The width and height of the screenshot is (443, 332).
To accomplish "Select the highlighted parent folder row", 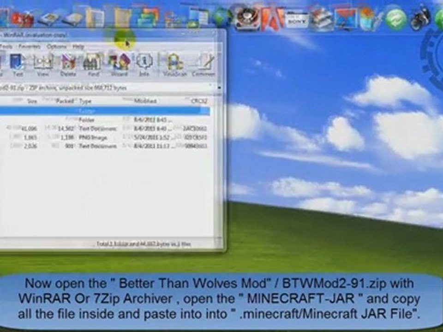I will tap(105, 111).
